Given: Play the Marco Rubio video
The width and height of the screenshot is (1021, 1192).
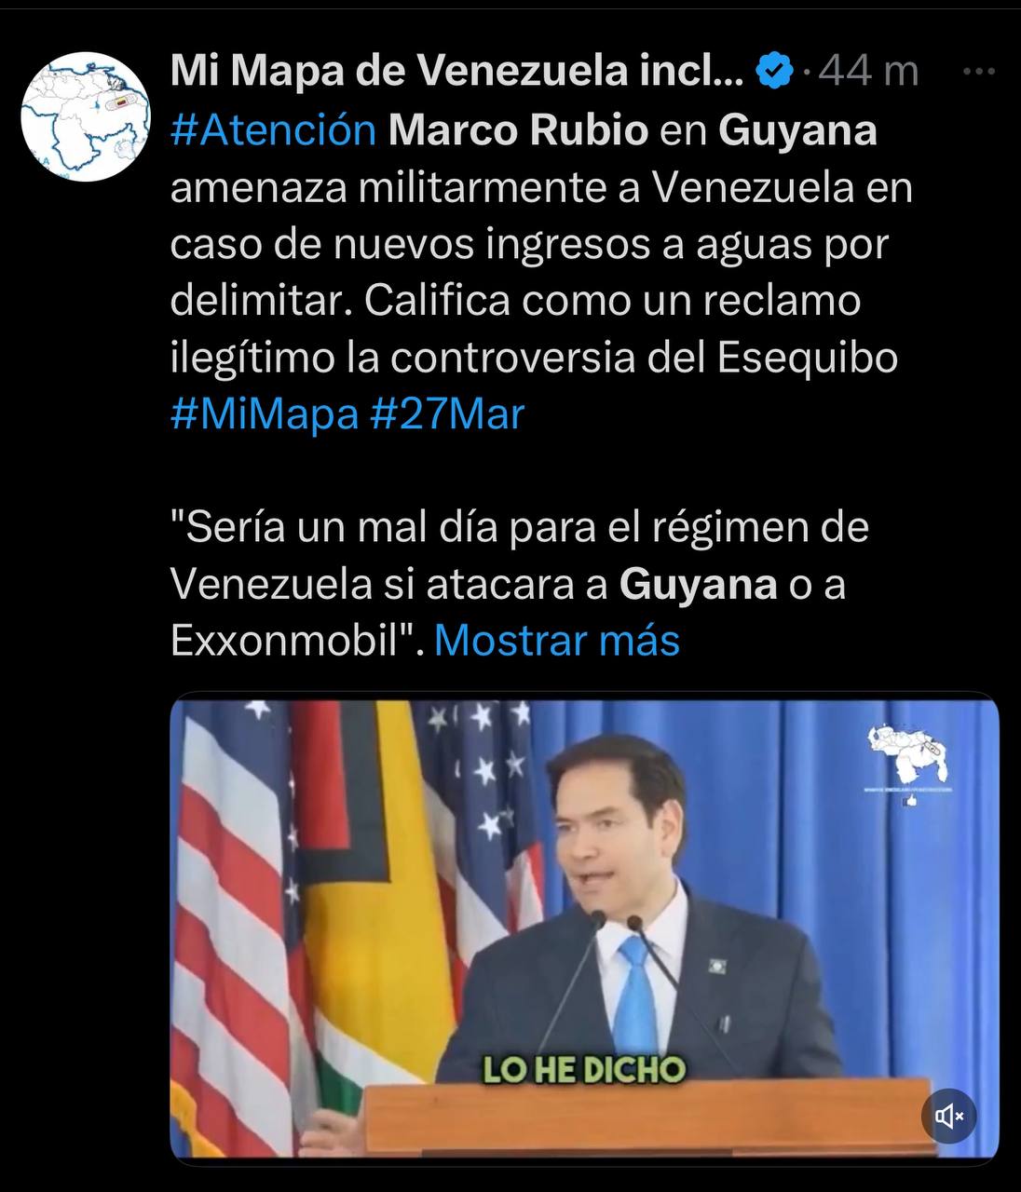Looking at the screenshot, I should [x=584, y=928].
